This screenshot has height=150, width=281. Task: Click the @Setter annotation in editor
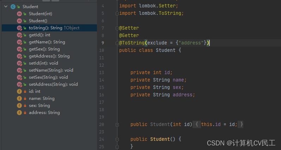[129, 28]
